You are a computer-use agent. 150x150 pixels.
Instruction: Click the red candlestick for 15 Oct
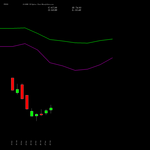[13, 84]
